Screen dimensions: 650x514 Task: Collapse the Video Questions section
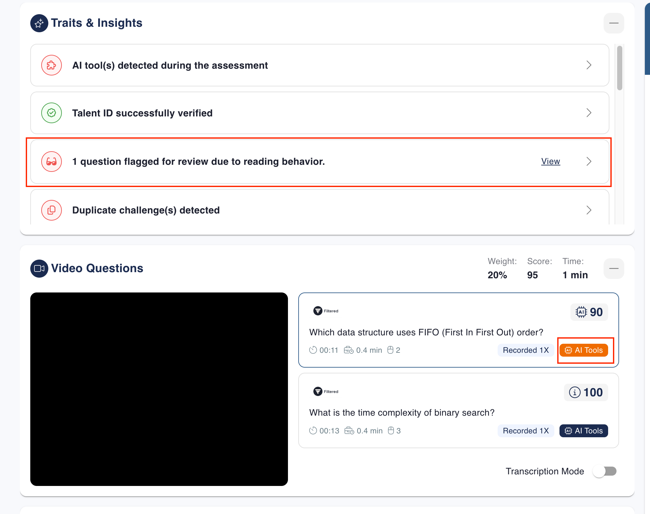pyautogui.click(x=614, y=268)
